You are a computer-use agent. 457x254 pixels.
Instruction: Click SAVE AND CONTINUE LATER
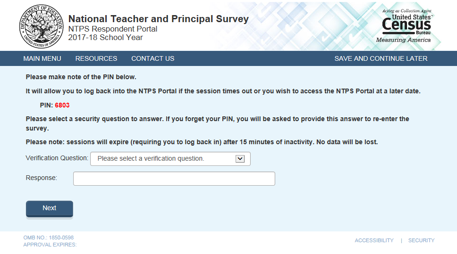(x=381, y=58)
